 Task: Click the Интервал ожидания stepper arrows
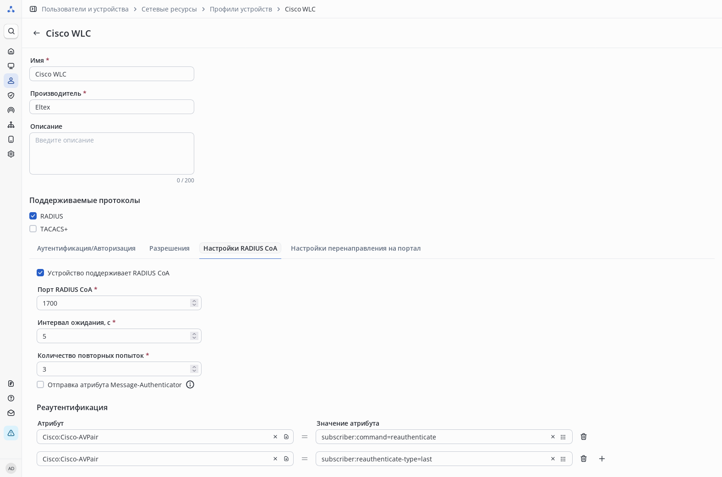(x=194, y=336)
